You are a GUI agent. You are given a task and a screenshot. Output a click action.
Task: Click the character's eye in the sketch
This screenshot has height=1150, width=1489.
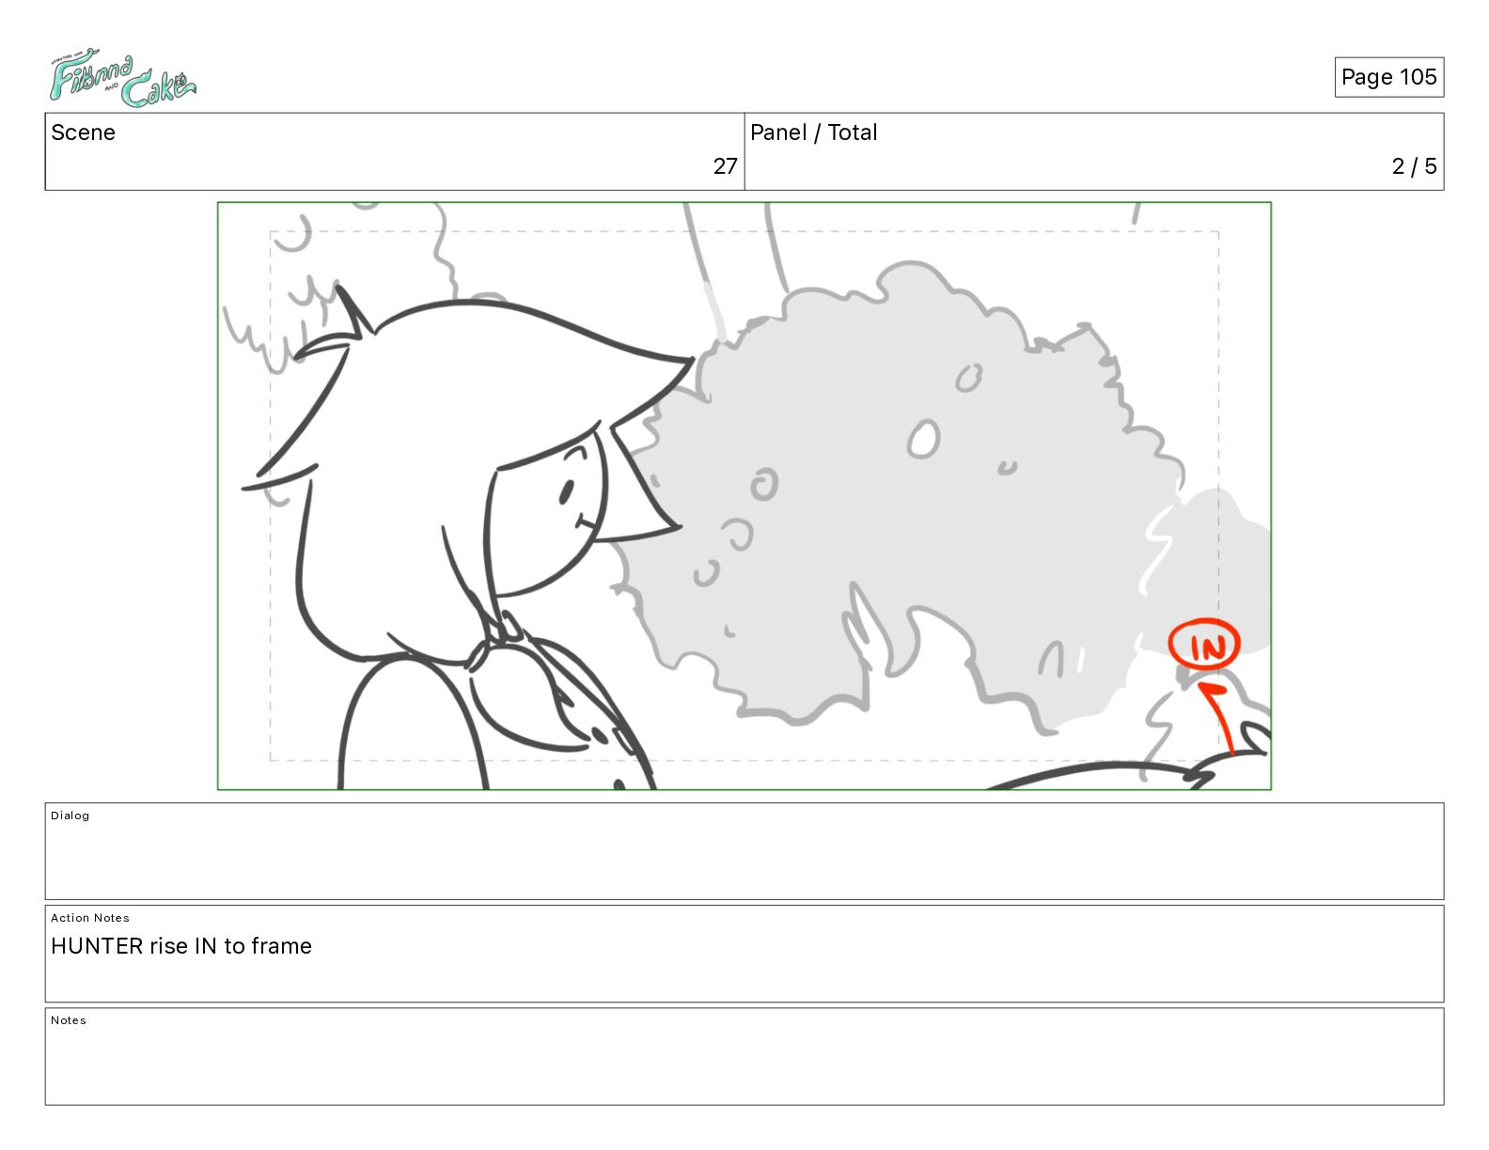[567, 491]
